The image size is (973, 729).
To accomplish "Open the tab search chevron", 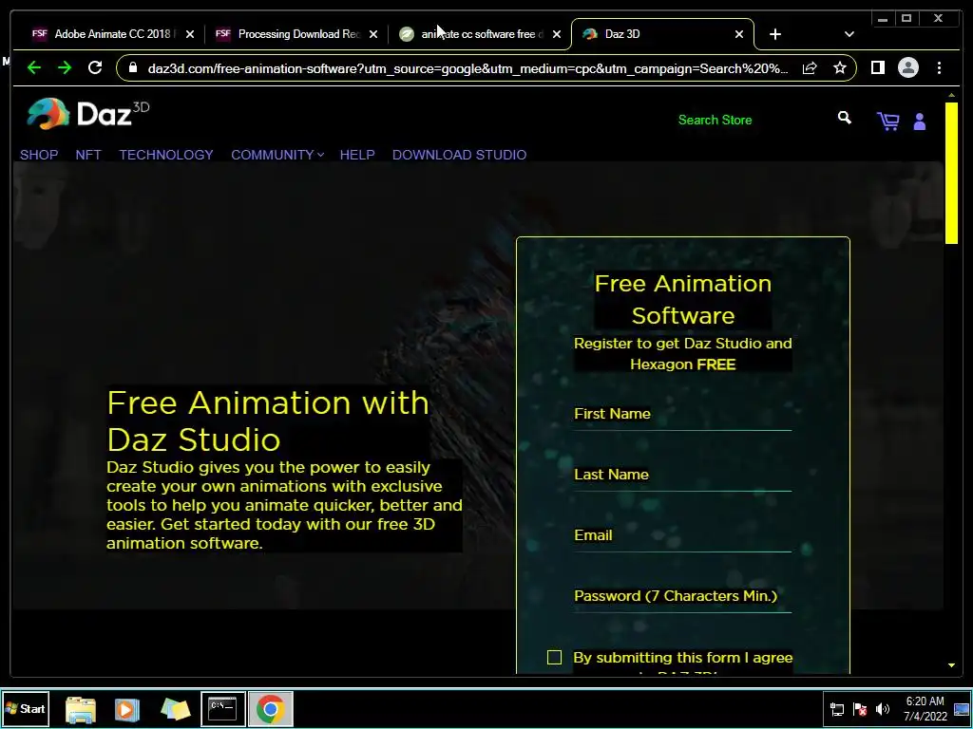I will [x=849, y=34].
